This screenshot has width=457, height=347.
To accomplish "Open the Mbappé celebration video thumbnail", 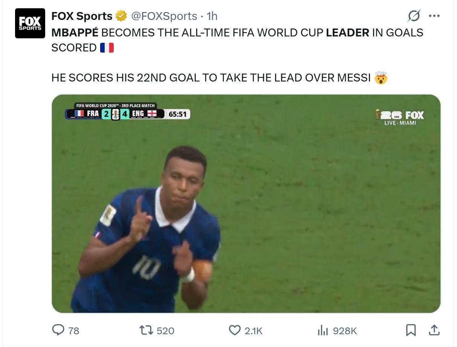I will tap(246, 204).
